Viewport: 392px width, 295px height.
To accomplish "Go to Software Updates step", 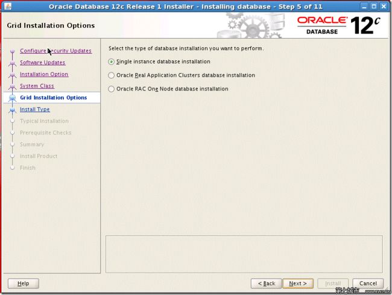I will pos(42,63).
